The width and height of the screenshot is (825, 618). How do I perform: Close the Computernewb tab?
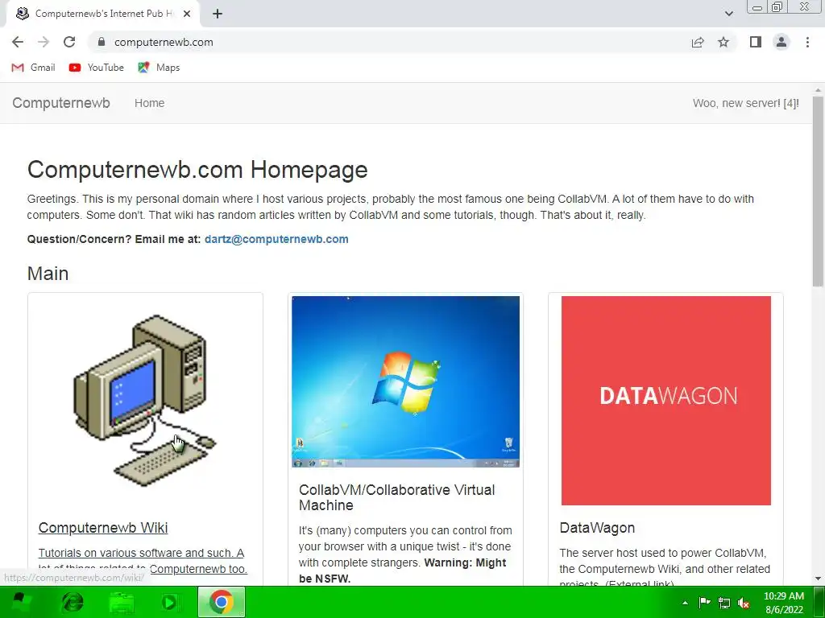coord(187,14)
